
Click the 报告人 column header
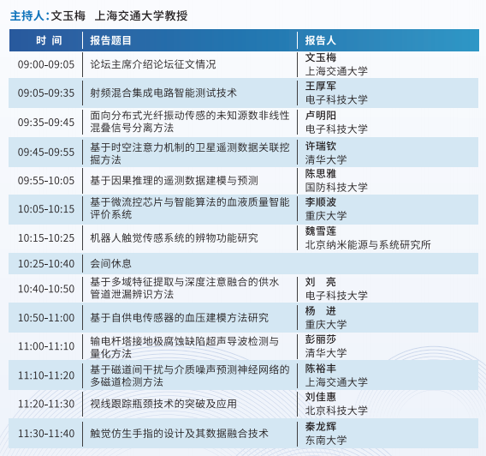[x=320, y=40]
